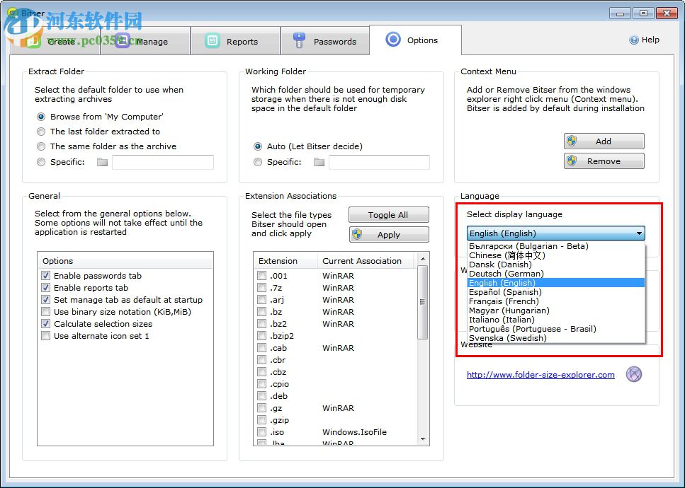
Task: Uncheck Enable passwords tab option
Action: point(46,276)
